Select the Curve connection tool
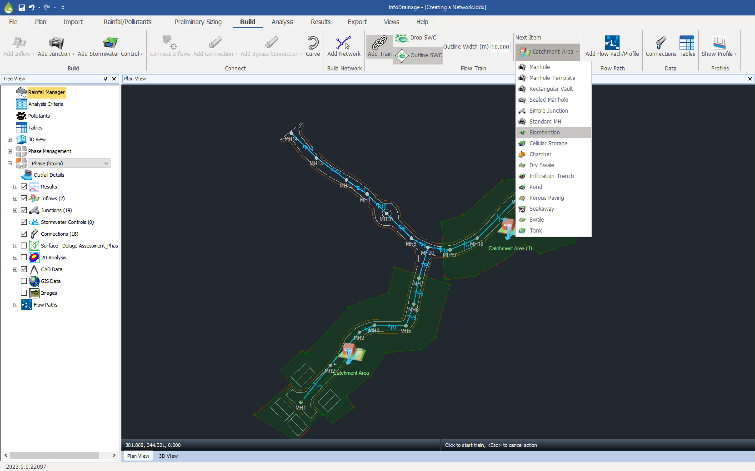The width and height of the screenshot is (755, 471). 313,43
